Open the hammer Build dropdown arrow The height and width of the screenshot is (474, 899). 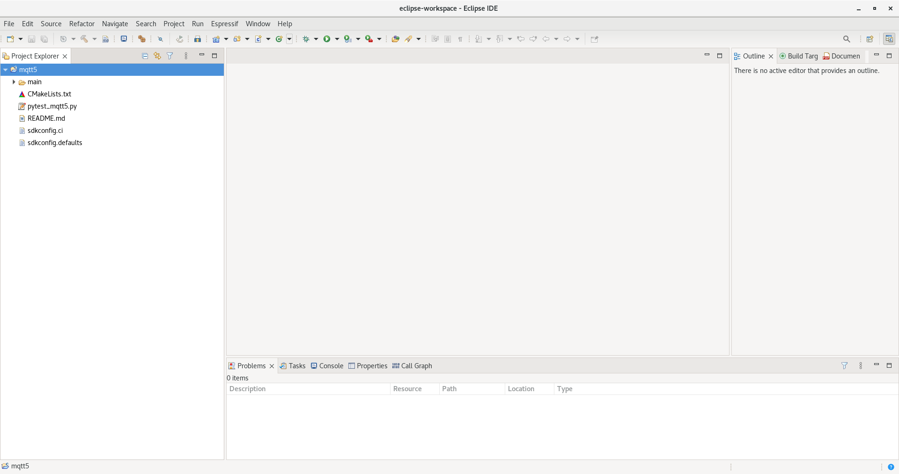tap(94, 39)
